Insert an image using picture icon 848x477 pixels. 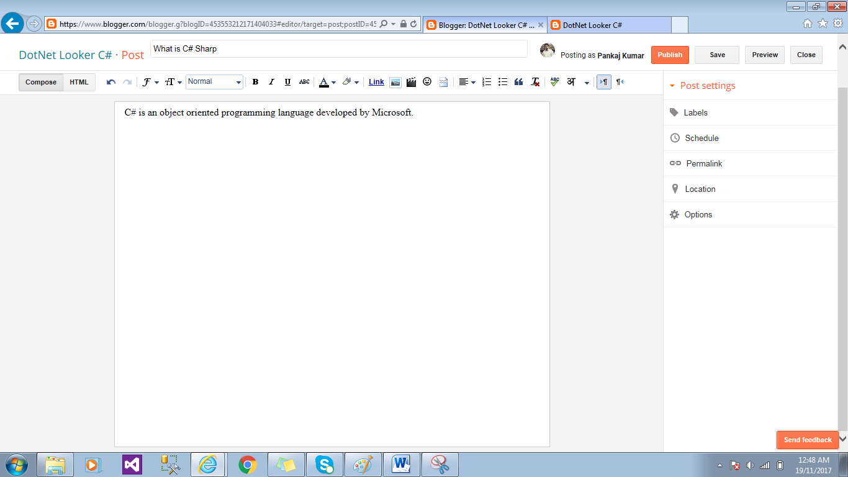395,82
